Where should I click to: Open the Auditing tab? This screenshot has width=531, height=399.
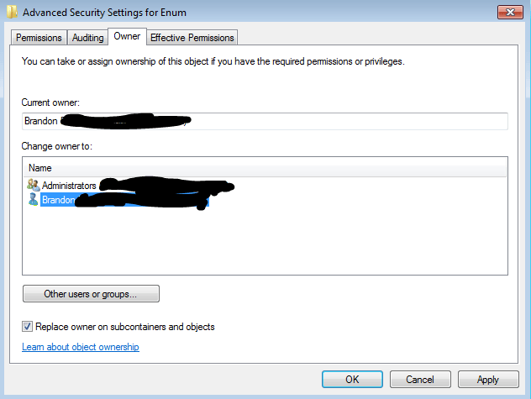87,38
